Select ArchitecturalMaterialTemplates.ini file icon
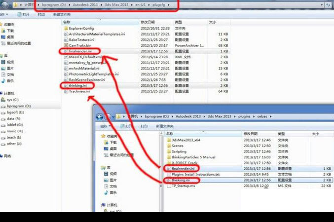 pyautogui.click(x=66, y=34)
